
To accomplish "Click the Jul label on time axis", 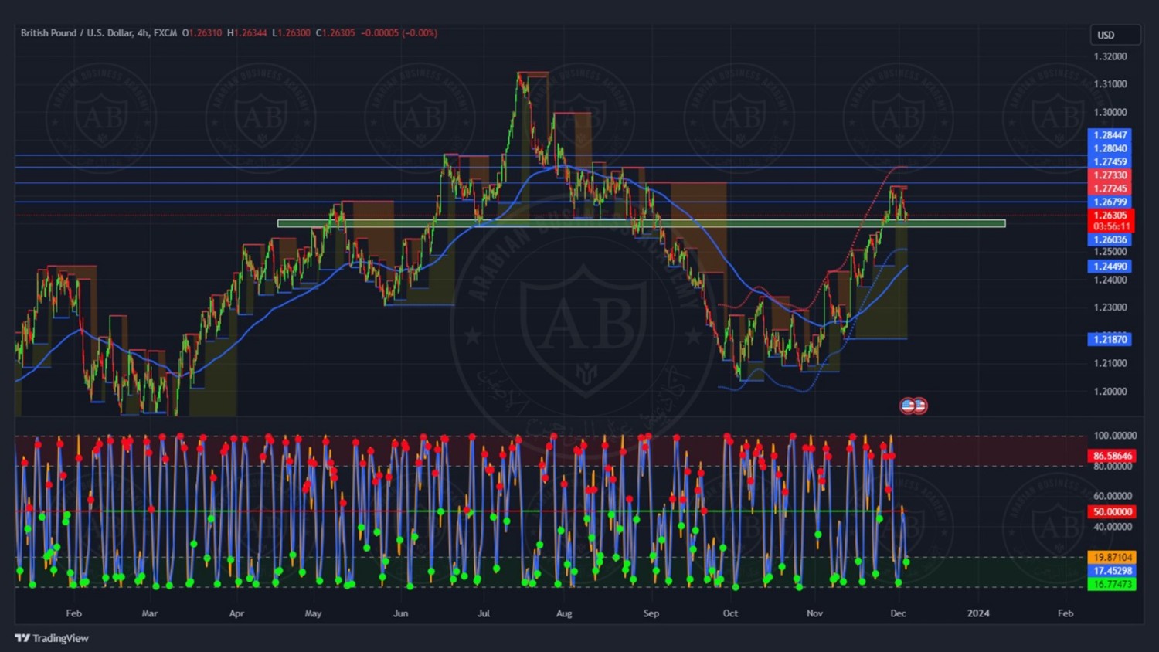I will pos(484,613).
